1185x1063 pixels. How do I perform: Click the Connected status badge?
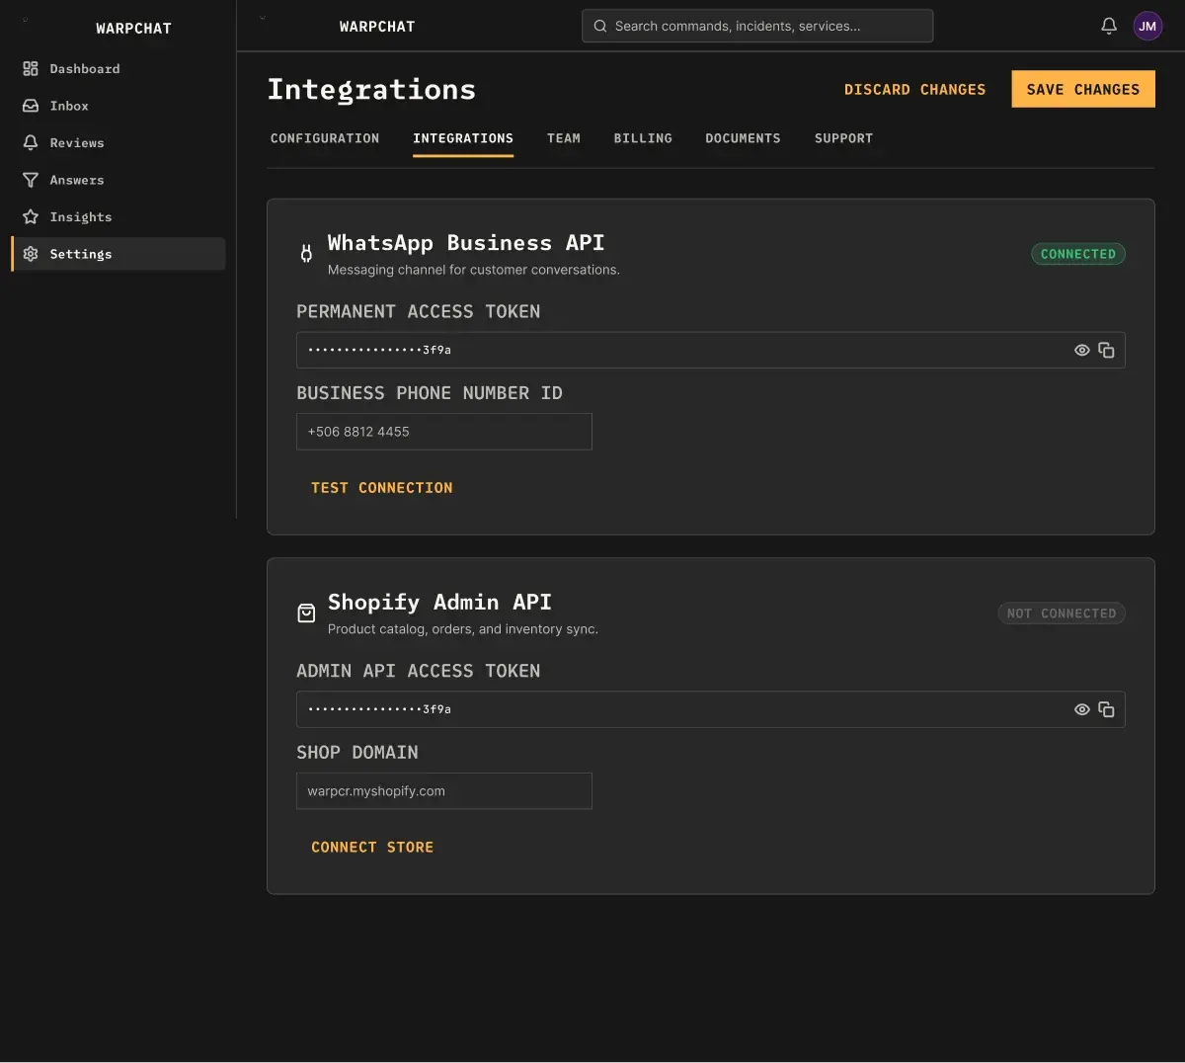1078,254
